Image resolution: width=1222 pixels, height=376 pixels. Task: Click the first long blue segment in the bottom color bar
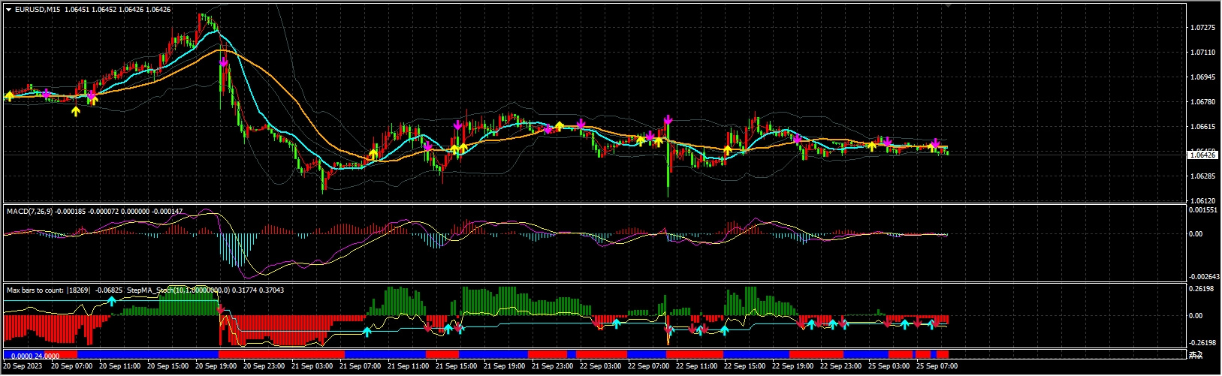147,353
